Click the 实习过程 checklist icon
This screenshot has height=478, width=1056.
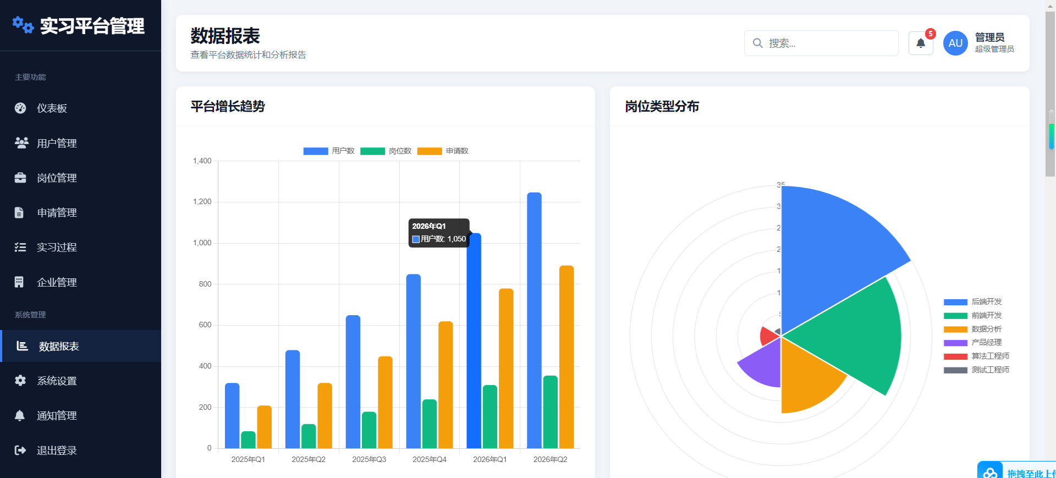20,247
